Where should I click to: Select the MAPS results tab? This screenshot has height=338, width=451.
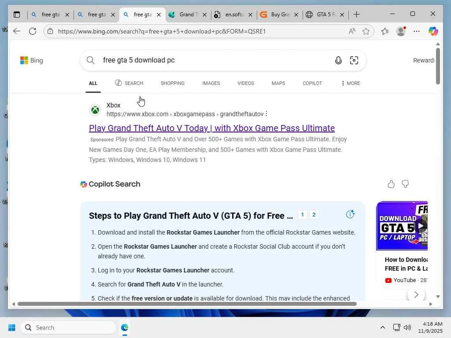(278, 83)
